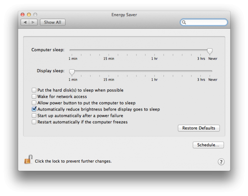Toggle Allow power button to sleep computer
248x196 pixels.
point(34,103)
